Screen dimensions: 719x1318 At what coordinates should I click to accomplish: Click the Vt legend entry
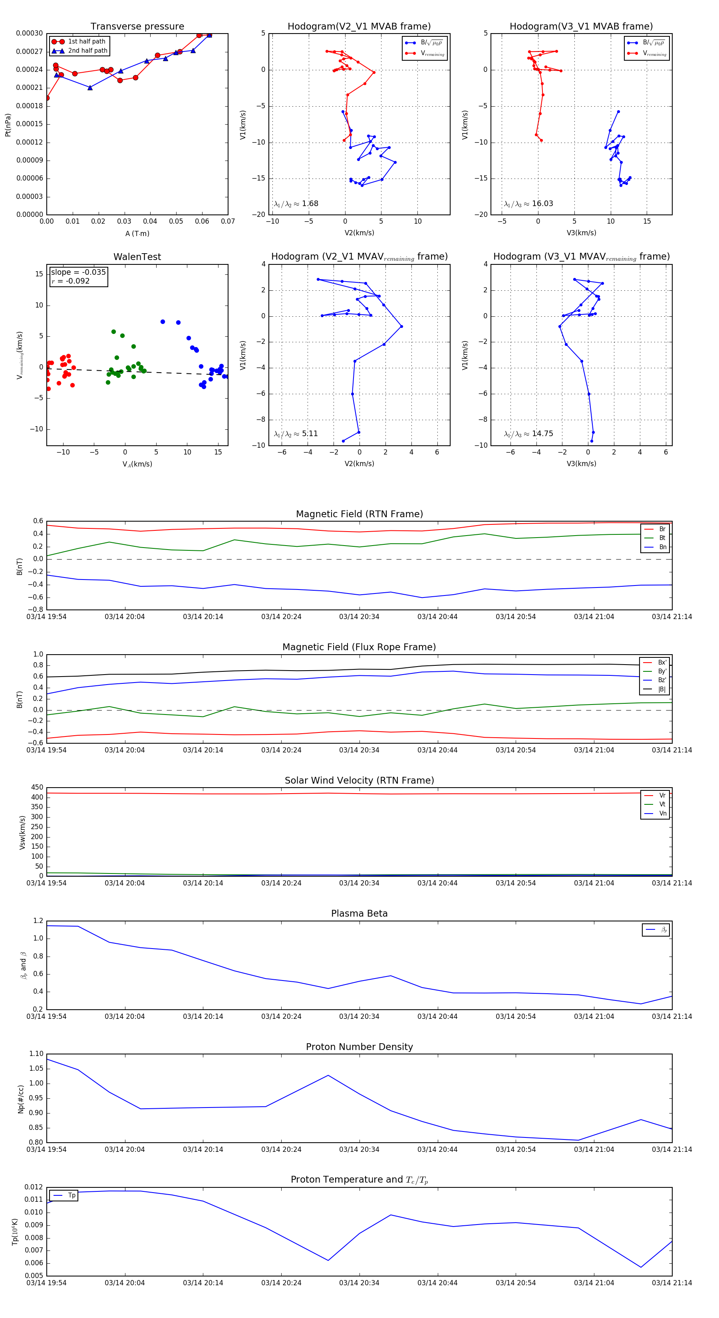pyautogui.click(x=655, y=804)
